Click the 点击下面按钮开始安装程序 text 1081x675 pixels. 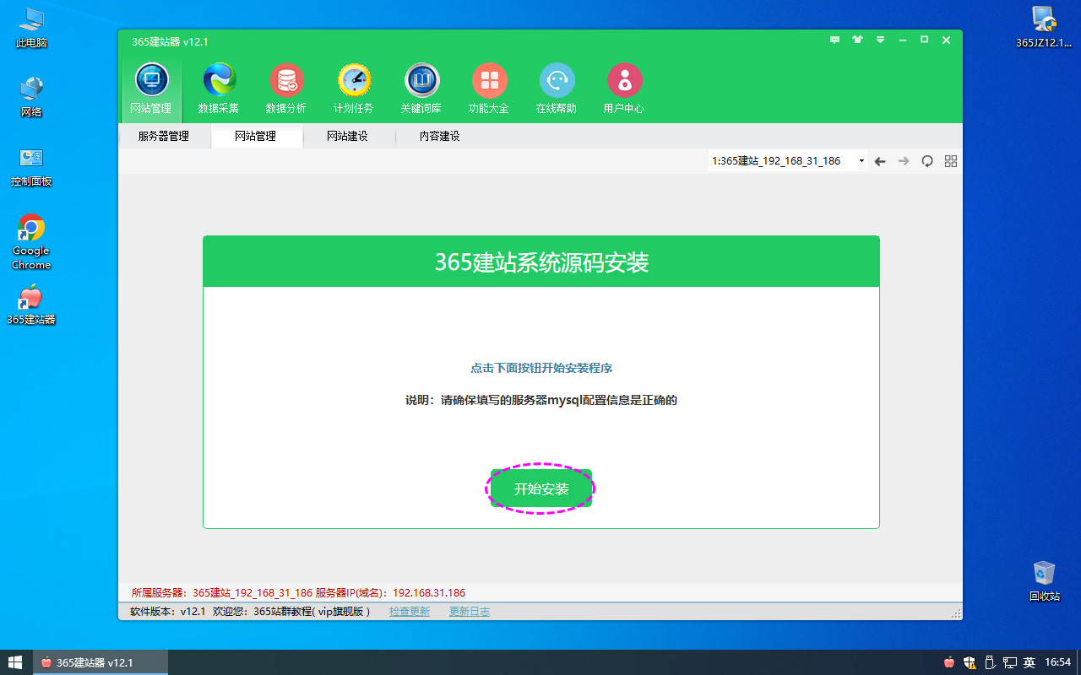tap(541, 369)
